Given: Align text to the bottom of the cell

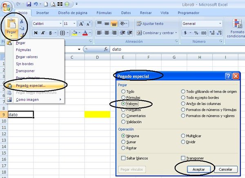Looking at the screenshot, I should click(x=114, y=23).
